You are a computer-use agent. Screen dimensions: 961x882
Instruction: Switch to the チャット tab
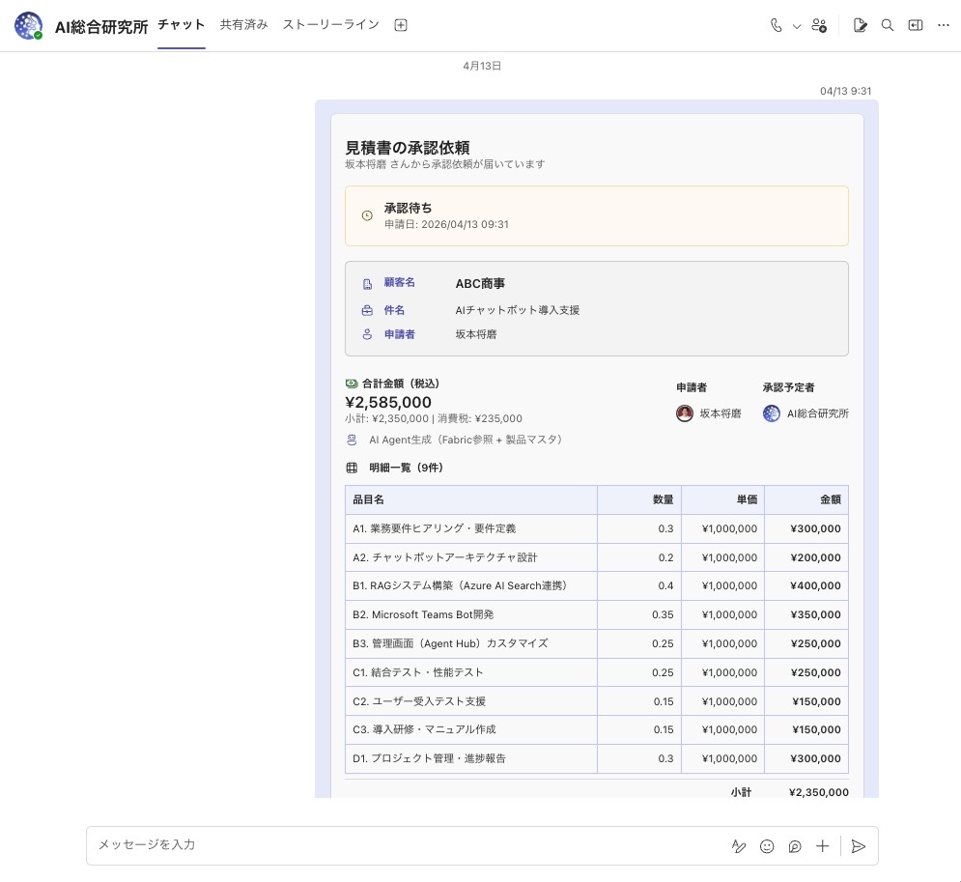coord(181,24)
